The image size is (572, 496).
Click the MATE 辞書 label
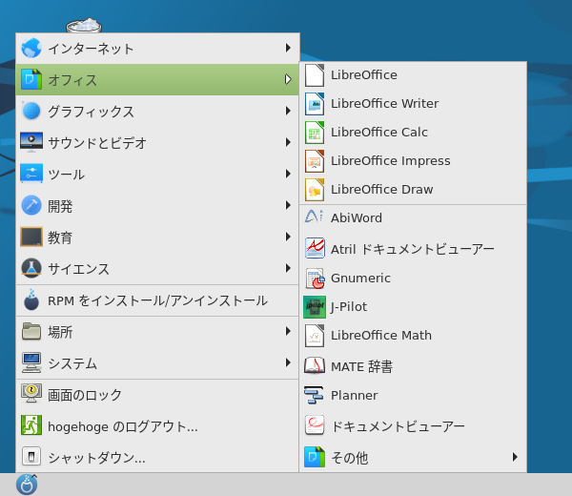coord(361,366)
